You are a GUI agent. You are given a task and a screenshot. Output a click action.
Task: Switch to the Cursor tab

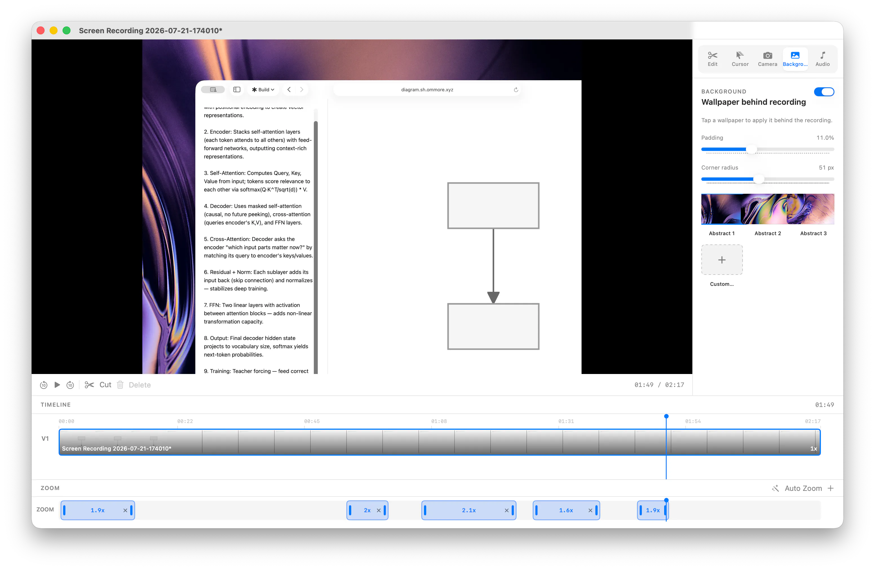(x=740, y=59)
